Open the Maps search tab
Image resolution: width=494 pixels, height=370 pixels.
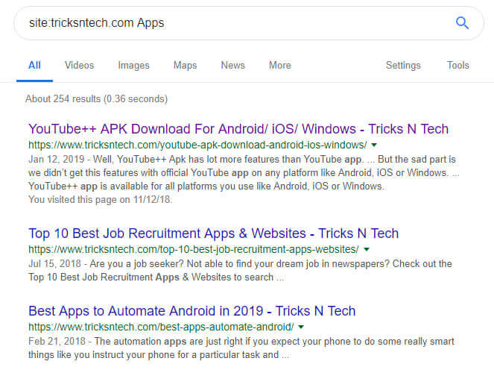point(185,66)
